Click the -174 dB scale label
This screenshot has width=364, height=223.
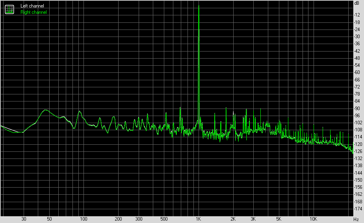(x=358, y=208)
